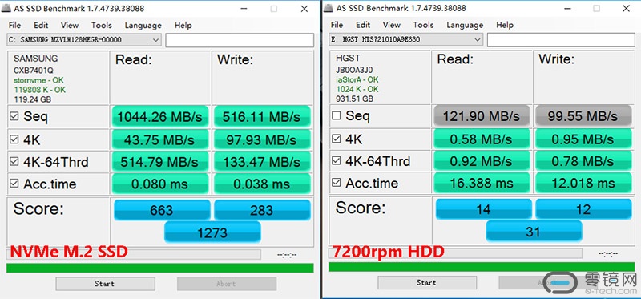Click the 514.79 MB/s 4K-64Thrd read result

pos(159,162)
